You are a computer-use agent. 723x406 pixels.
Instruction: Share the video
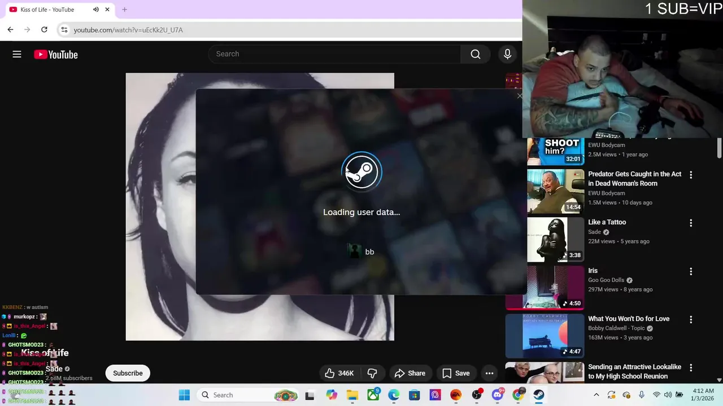coord(410,373)
